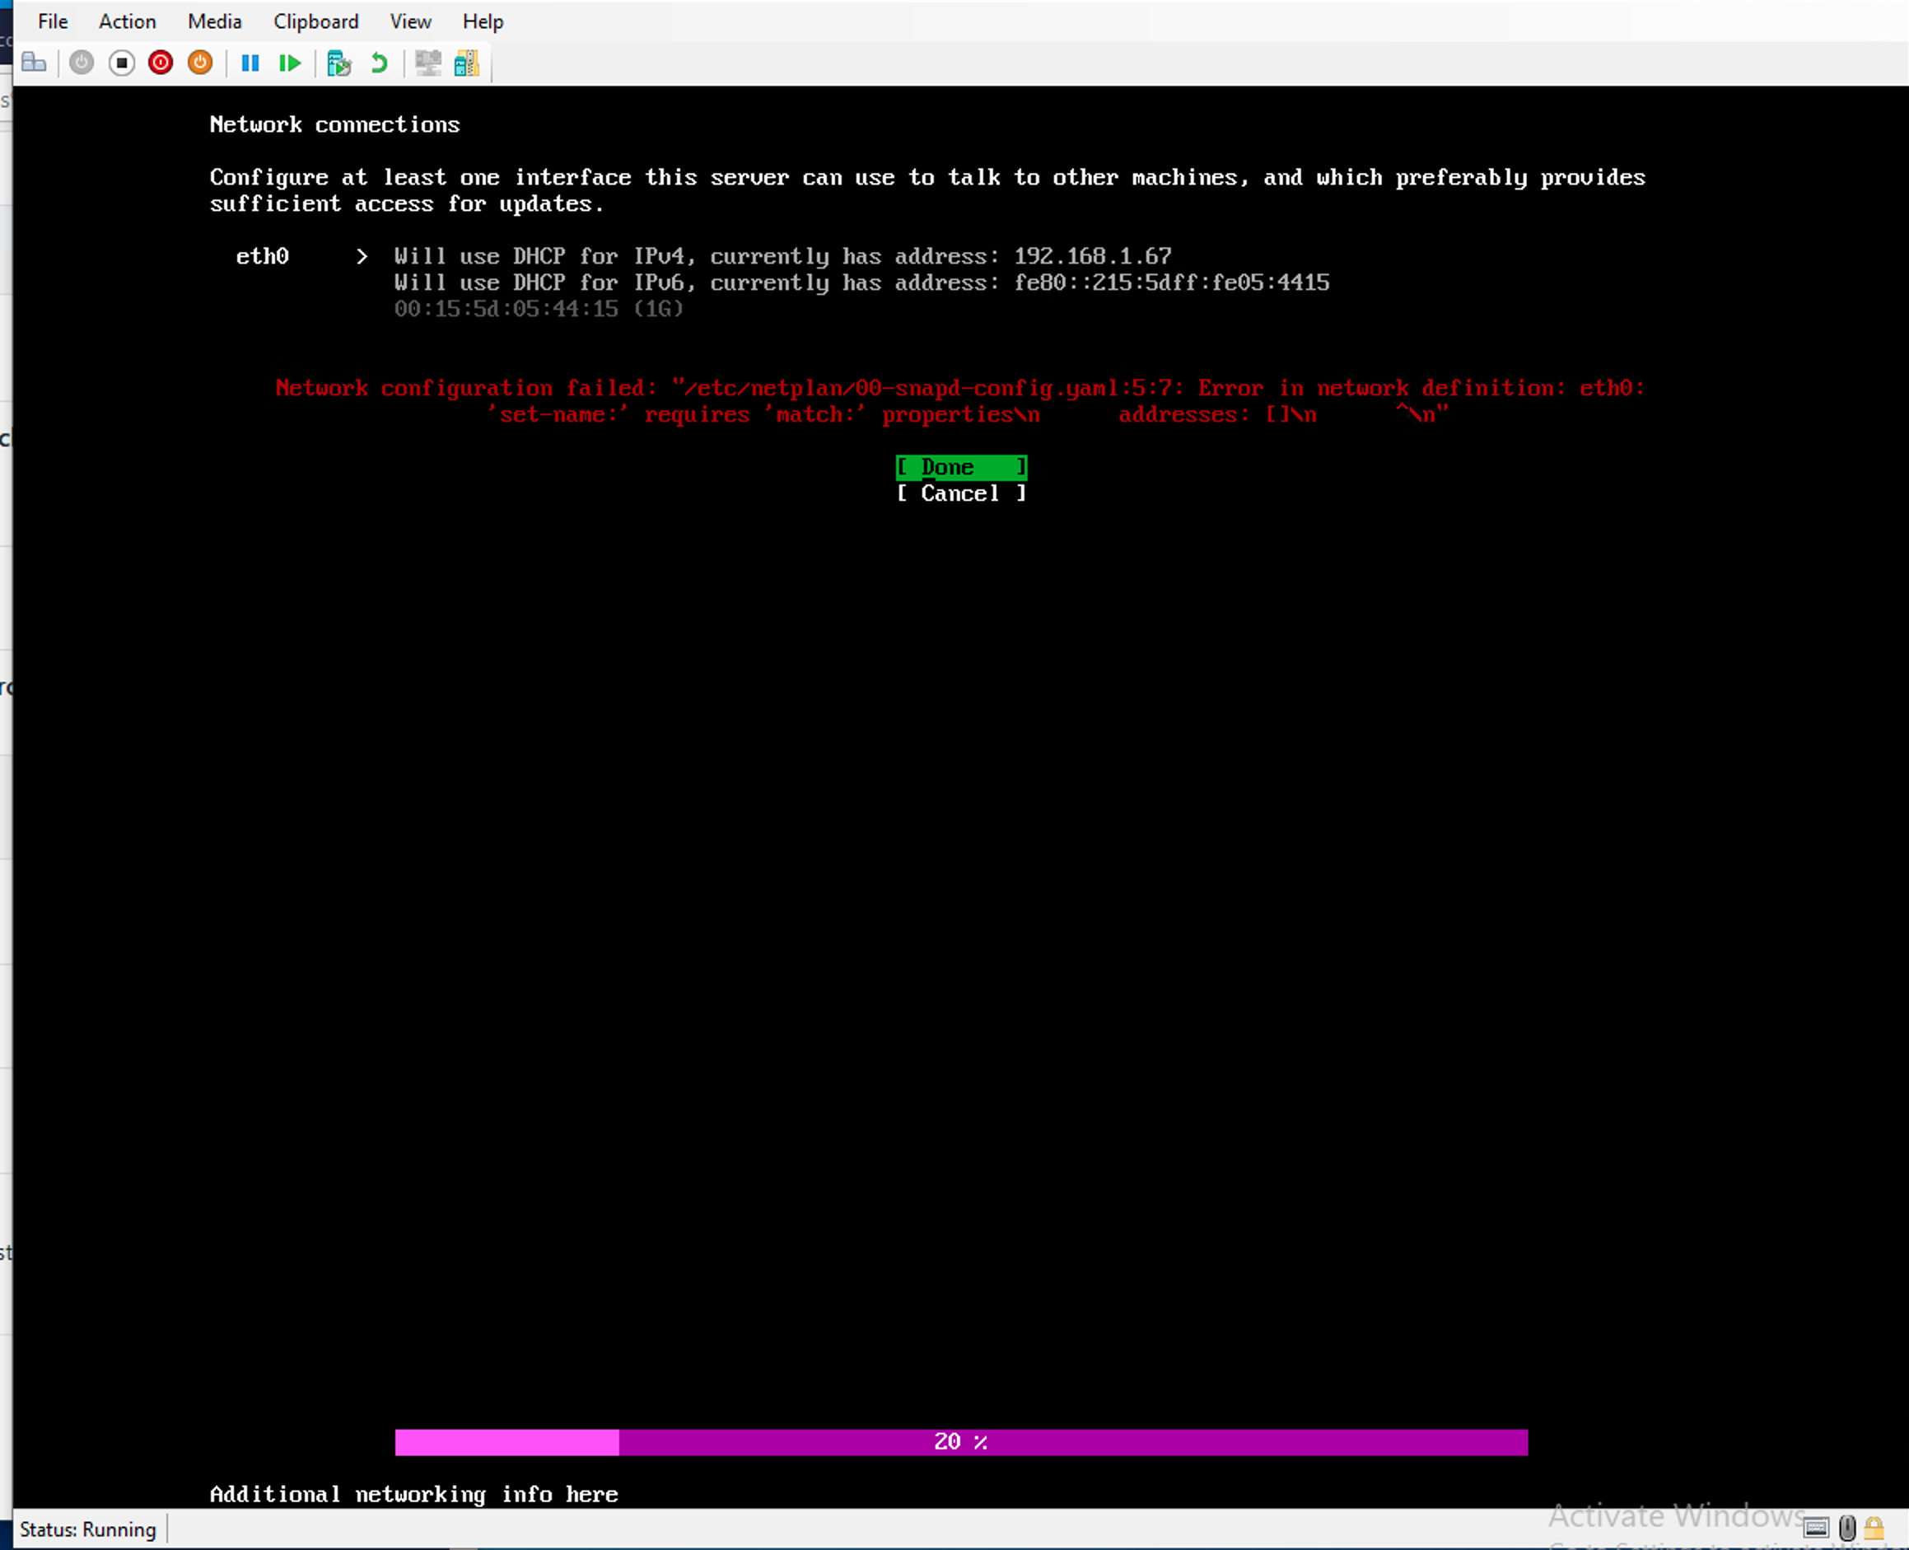Screen dimensions: 1909x1550
Task: Create a checkpoint of the VM
Action: pos(339,63)
